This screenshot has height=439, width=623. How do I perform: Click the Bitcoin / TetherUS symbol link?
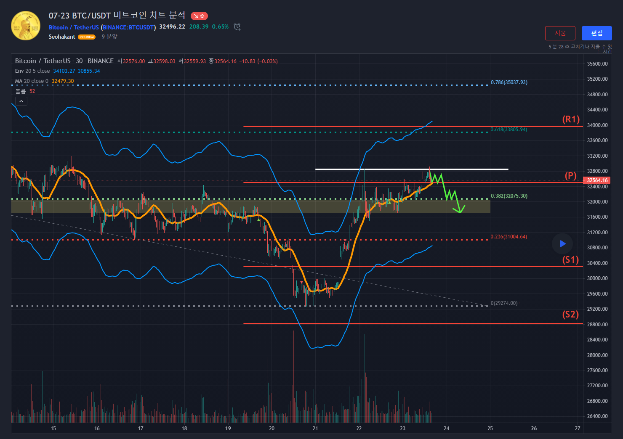(74, 27)
